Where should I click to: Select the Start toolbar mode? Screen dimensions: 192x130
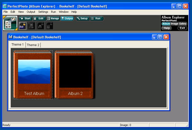[25, 19]
